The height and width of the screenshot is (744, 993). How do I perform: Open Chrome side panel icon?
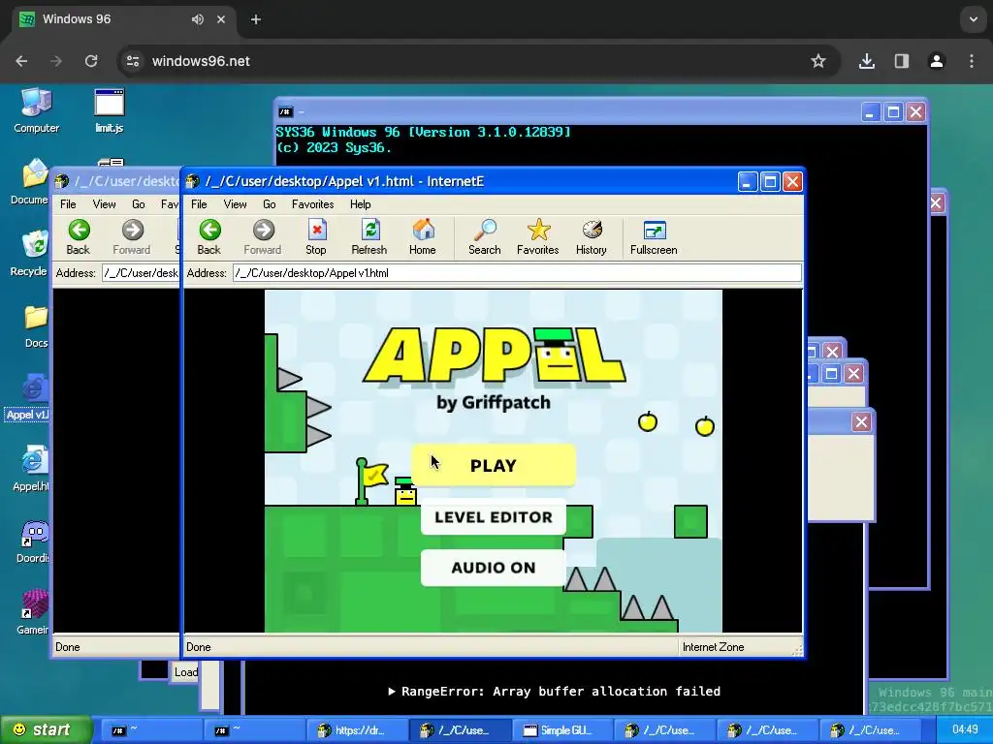(x=901, y=61)
